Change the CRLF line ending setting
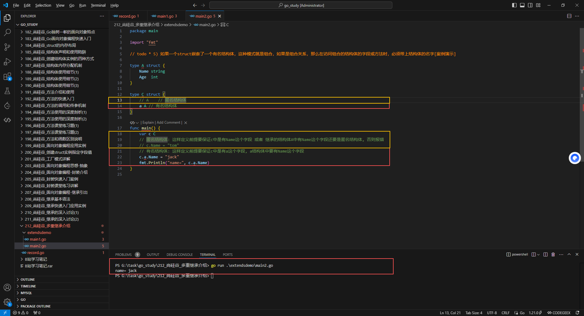This screenshot has width=584, height=316. pos(506,313)
